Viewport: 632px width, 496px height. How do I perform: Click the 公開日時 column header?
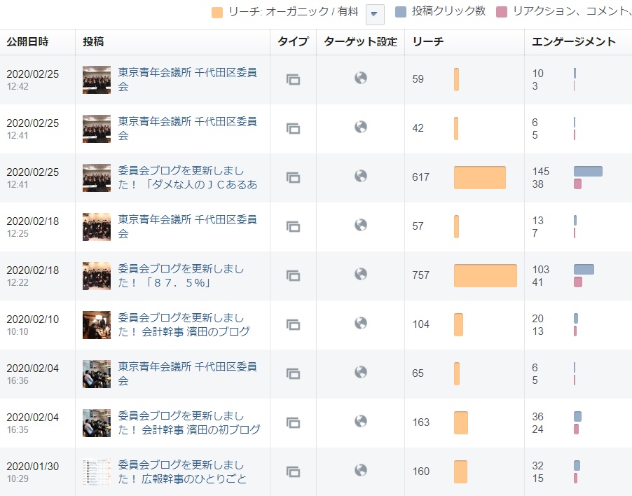tap(28, 42)
